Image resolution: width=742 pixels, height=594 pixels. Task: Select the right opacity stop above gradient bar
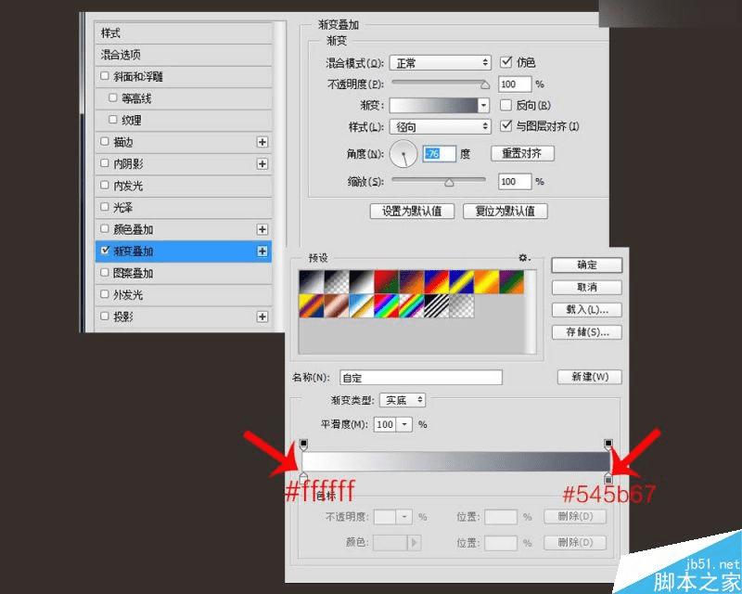point(608,445)
